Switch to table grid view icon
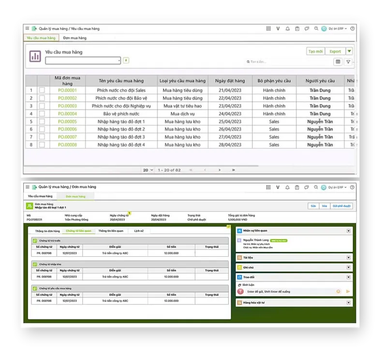This screenshot has height=361, width=387. 338,62
